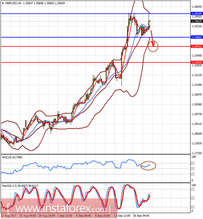The height and width of the screenshot is (219, 203).
Task: Click the brown circle near 1.34012 target
Action: [x=153, y=46]
